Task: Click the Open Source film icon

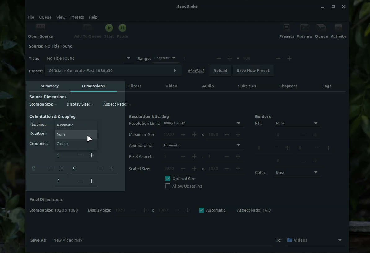Action: (40, 28)
